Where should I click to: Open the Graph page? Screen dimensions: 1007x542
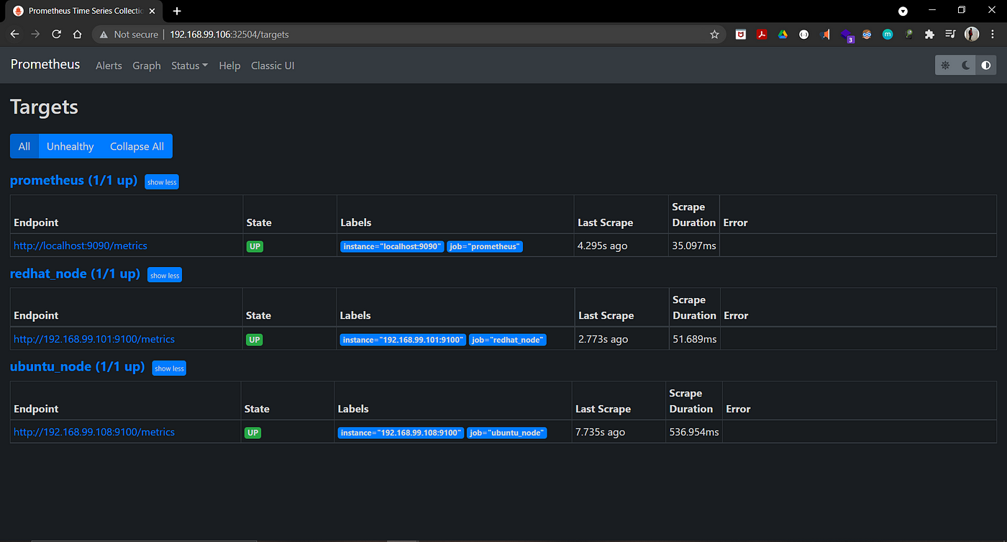(147, 66)
